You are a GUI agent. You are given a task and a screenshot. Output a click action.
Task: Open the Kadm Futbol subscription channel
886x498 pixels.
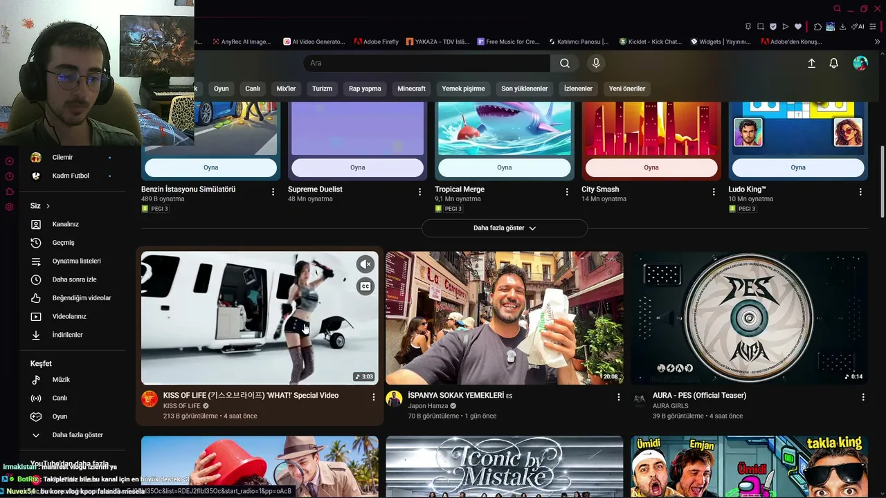pyautogui.click(x=71, y=176)
